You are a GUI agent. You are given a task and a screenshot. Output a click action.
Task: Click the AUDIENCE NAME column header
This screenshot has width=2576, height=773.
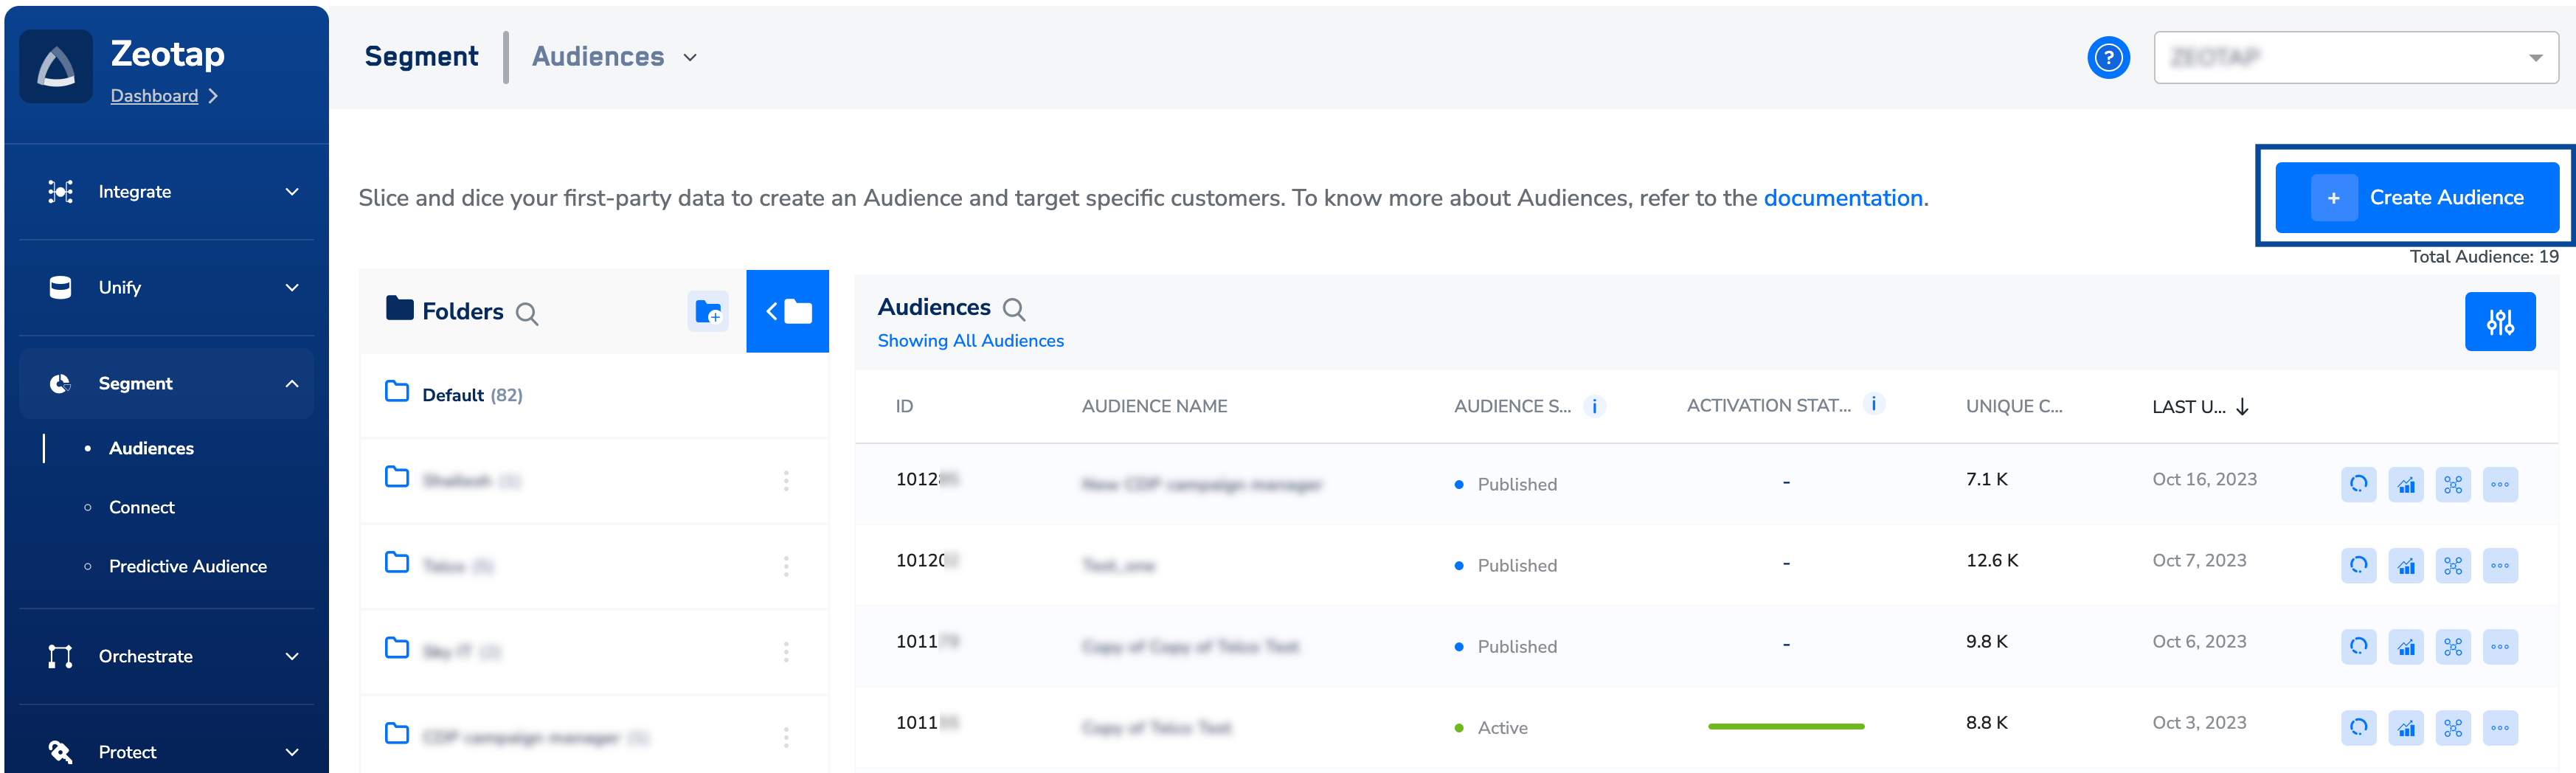coord(1154,407)
